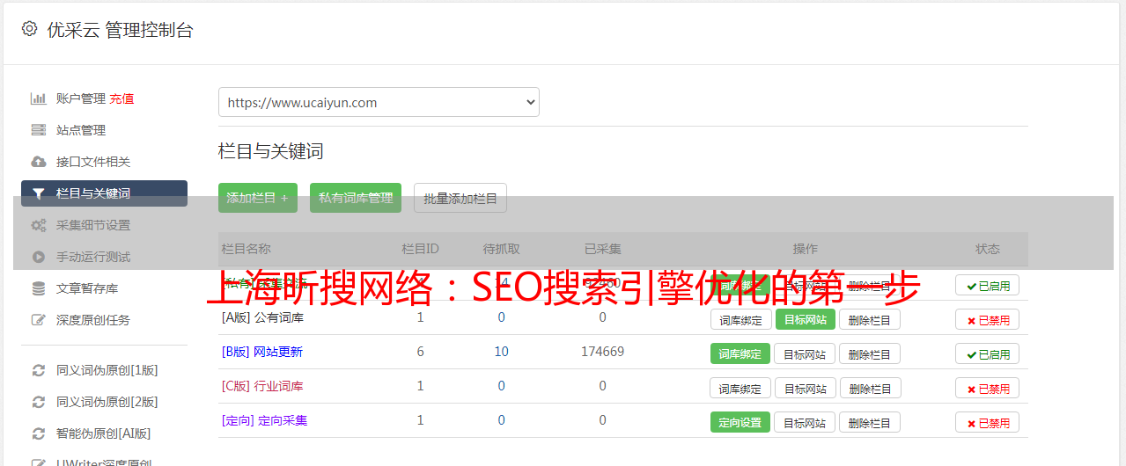Open 深度原创任务 via its edit icon

(38, 320)
